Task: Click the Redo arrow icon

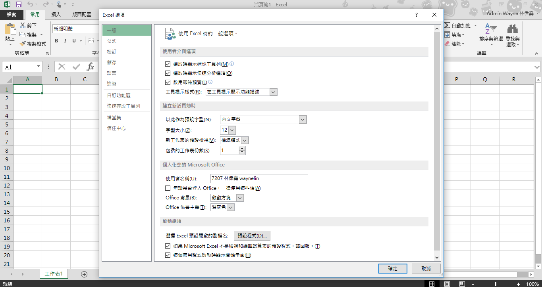Action: [x=46, y=5]
